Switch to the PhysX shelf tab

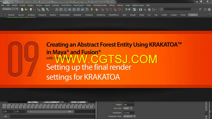(x=183, y=15)
